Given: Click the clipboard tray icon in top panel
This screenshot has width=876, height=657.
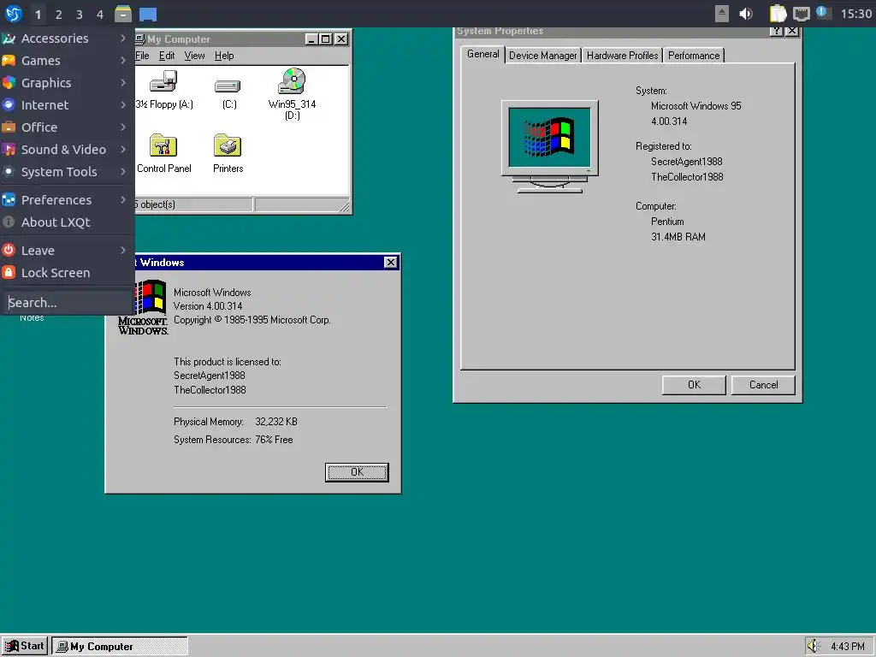Looking at the screenshot, I should [x=778, y=14].
